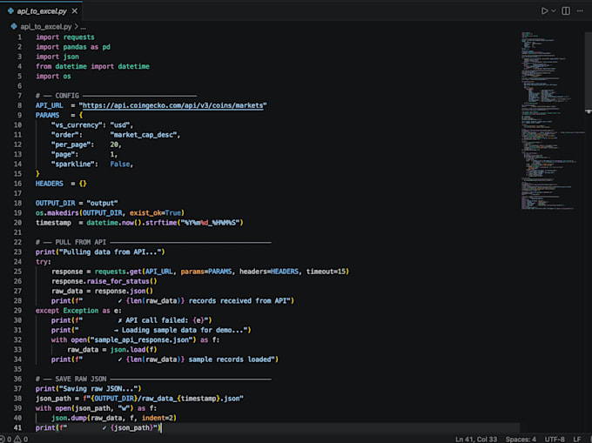The width and height of the screenshot is (592, 443).
Task: Click os.makedirs call on line 19
Action: 110,213
